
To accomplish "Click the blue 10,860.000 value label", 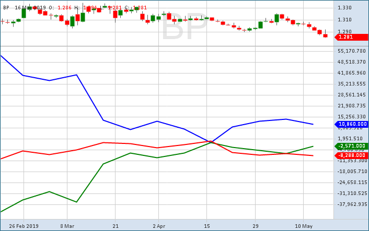I will click(351, 124).
